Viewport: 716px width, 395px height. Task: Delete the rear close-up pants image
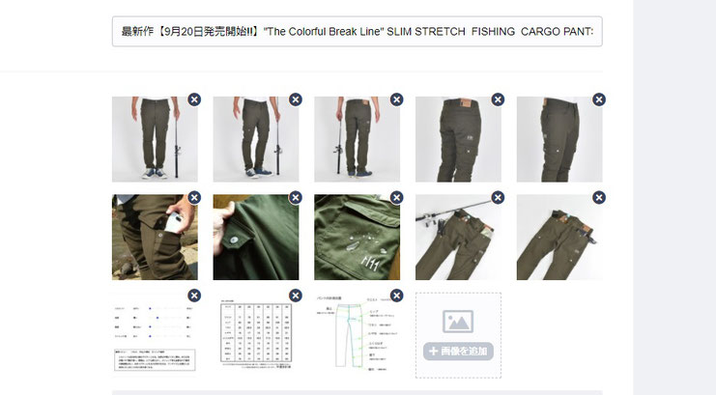click(498, 99)
